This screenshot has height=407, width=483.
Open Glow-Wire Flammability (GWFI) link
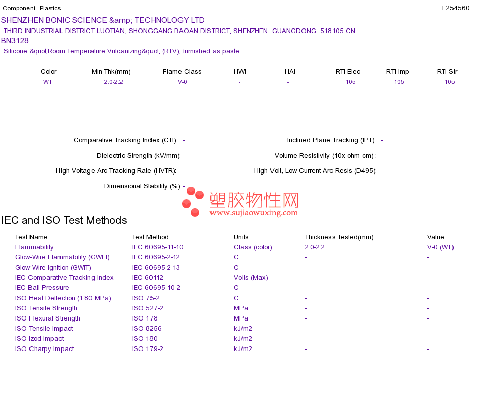[x=63, y=257]
